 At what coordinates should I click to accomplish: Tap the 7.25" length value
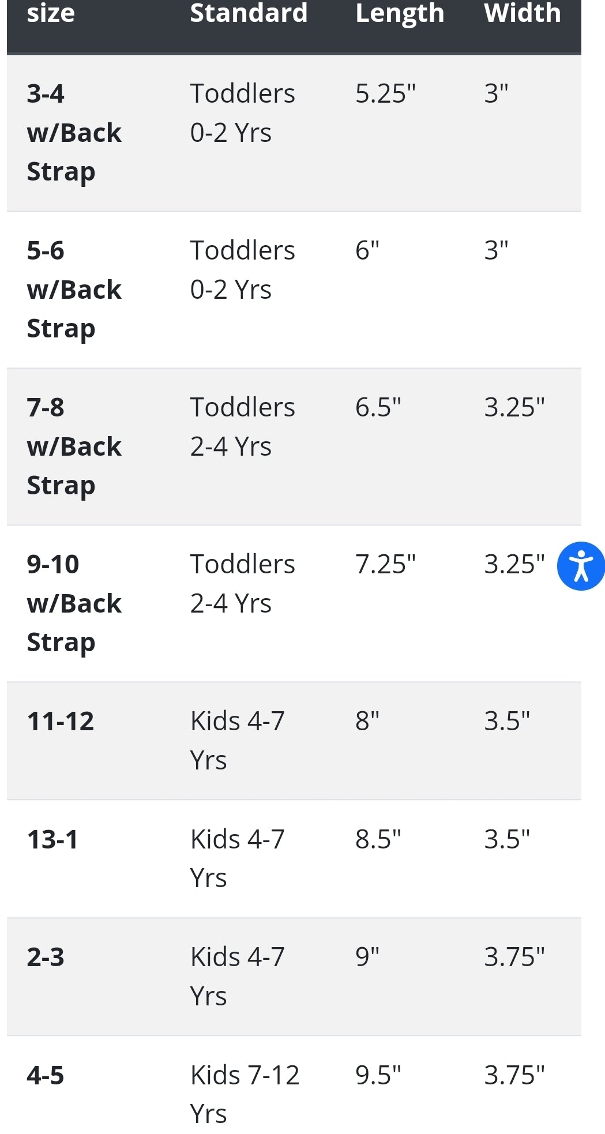tap(385, 564)
